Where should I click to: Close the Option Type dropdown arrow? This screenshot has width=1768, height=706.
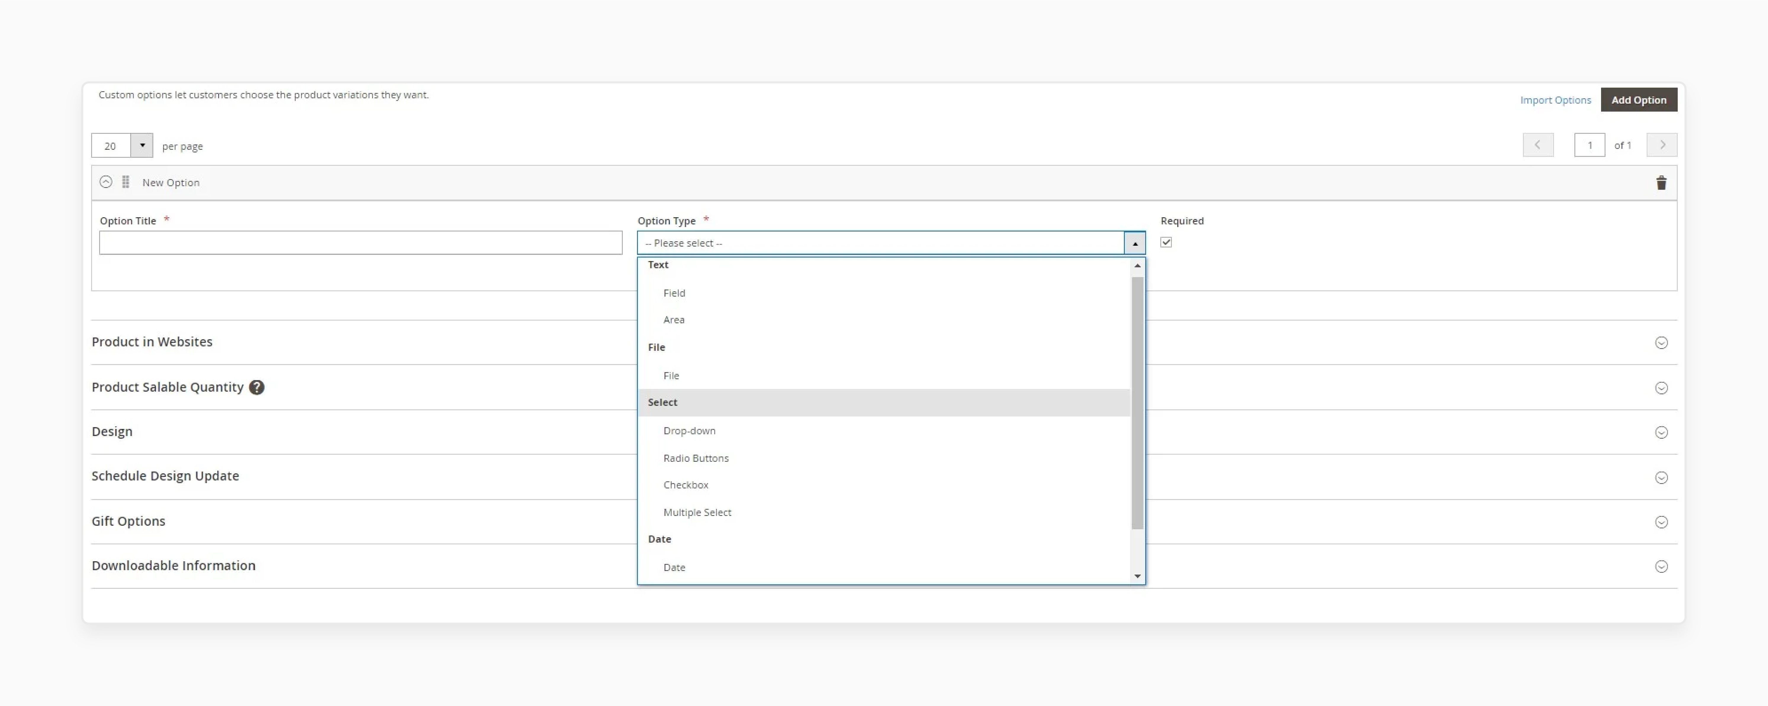pos(1135,243)
